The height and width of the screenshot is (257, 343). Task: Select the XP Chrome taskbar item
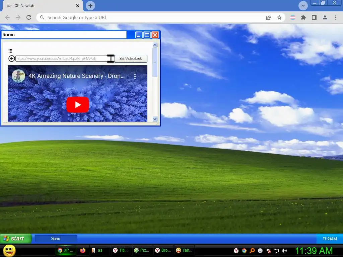[x=66, y=250]
